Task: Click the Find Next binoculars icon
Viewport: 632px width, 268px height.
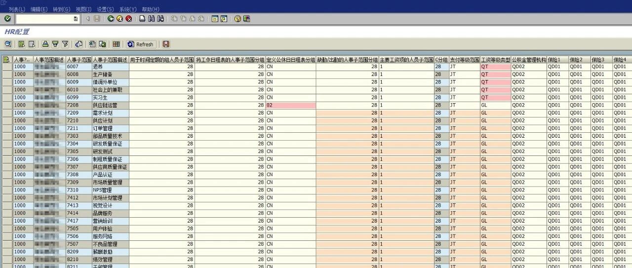Action: (x=160, y=19)
